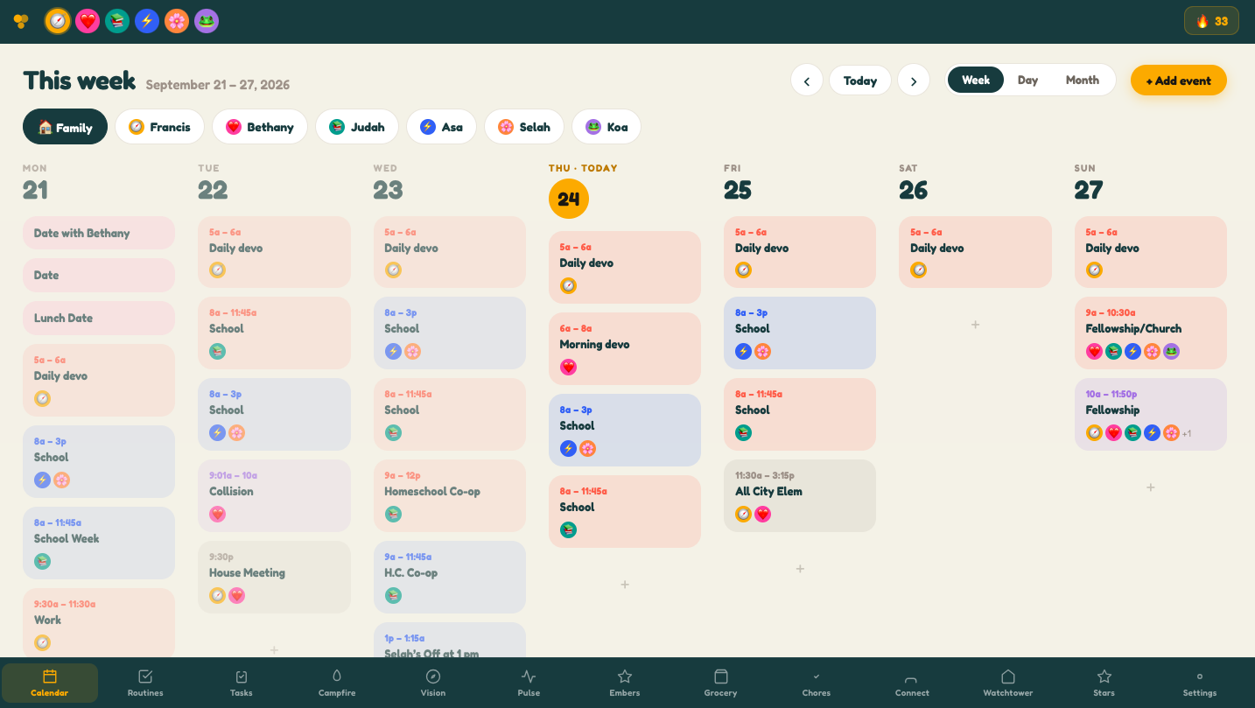This screenshot has width=1255, height=708.
Task: Switch calendar to Month view
Action: pyautogui.click(x=1083, y=80)
